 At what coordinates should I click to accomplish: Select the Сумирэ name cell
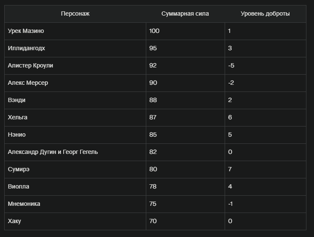(75, 169)
